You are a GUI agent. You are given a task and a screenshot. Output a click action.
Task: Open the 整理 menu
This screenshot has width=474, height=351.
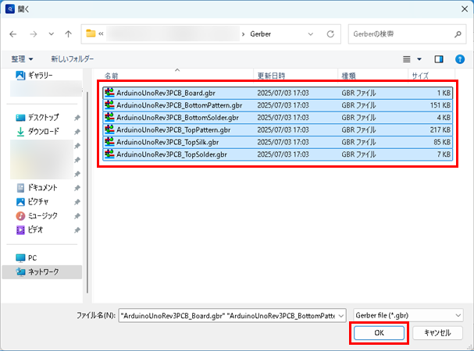click(x=22, y=59)
